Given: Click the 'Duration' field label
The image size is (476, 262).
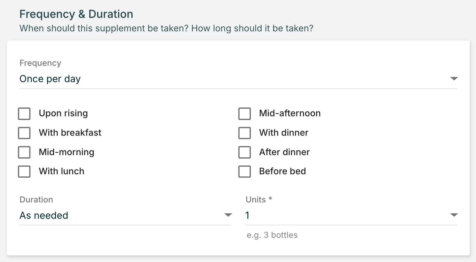Looking at the screenshot, I should (36, 200).
